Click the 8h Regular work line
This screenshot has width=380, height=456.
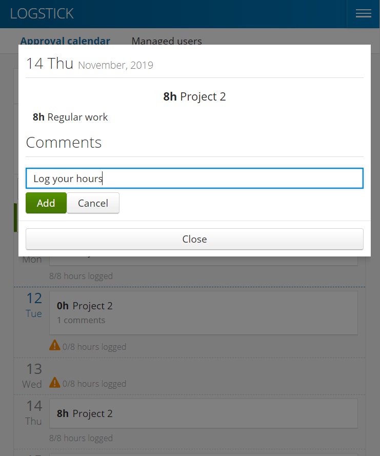click(x=70, y=117)
